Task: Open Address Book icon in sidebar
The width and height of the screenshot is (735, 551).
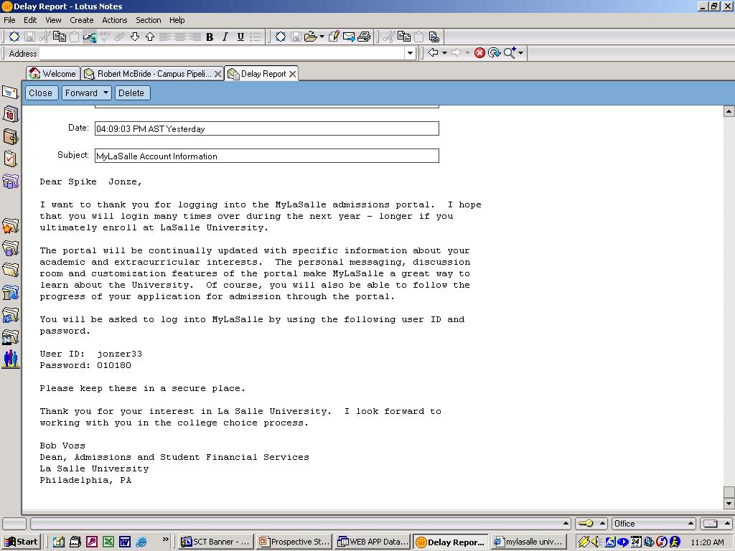Action: [x=10, y=137]
